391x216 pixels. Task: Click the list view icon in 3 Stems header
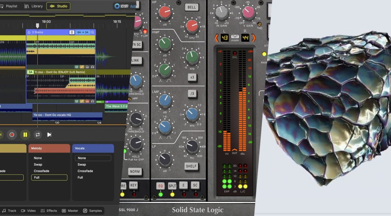click(72, 32)
